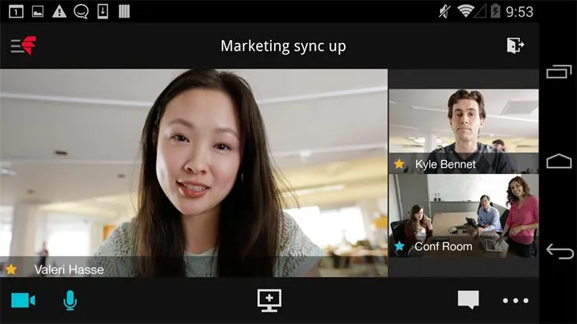The image size is (577, 324).
Task: Tap the Android back navigation button
Action: [x=559, y=252]
